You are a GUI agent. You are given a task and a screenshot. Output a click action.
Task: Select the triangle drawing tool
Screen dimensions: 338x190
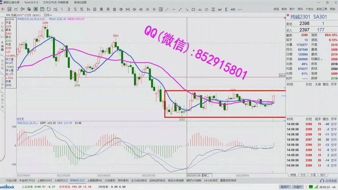click(x=200, y=9)
